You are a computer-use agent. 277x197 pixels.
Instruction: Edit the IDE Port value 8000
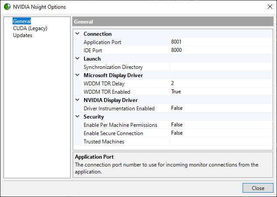point(221,50)
